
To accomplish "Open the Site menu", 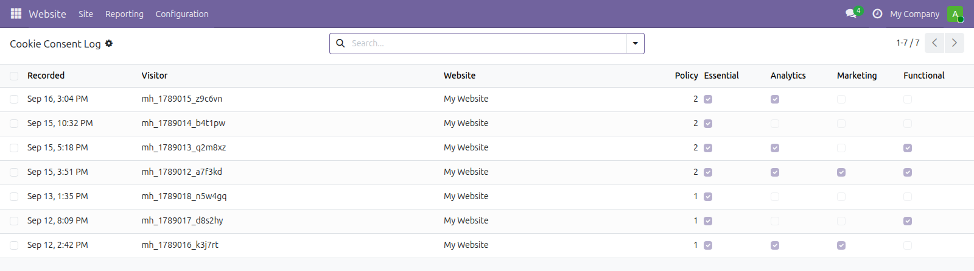I will point(86,13).
